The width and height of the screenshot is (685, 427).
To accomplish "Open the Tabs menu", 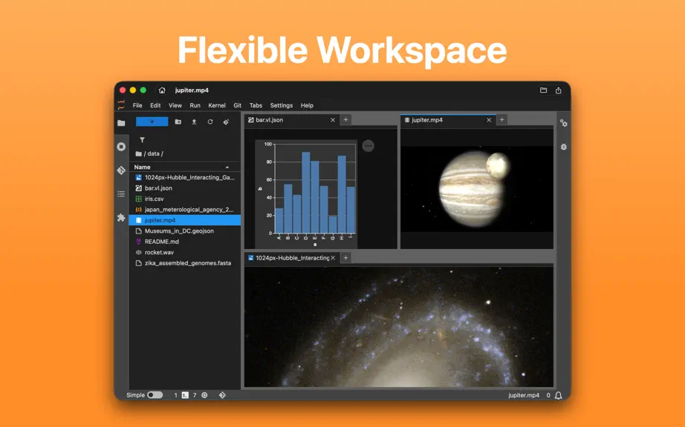I will tap(256, 105).
